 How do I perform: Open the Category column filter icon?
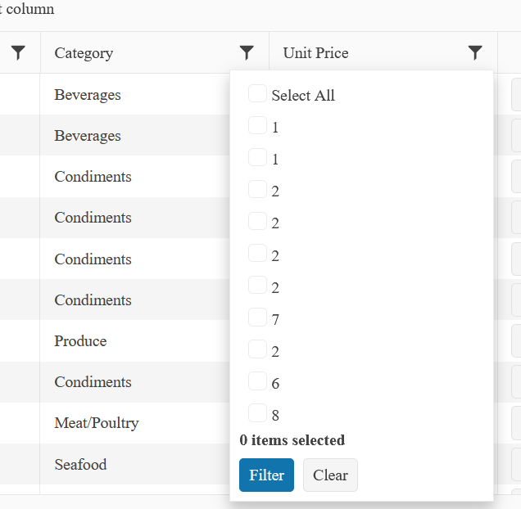247,53
